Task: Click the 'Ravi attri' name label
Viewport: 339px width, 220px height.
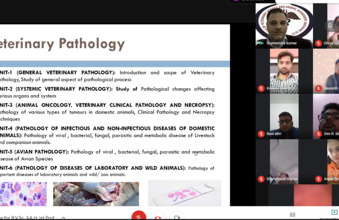Action: pos(274,134)
